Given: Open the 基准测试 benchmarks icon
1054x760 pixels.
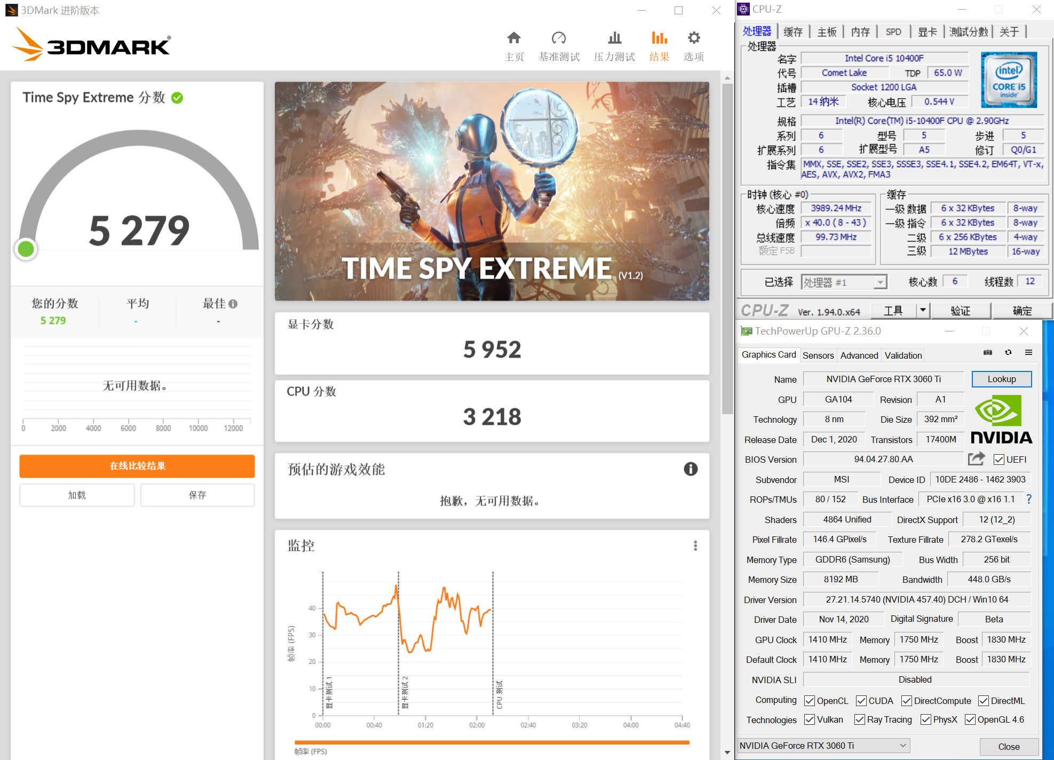Looking at the screenshot, I should tap(559, 38).
